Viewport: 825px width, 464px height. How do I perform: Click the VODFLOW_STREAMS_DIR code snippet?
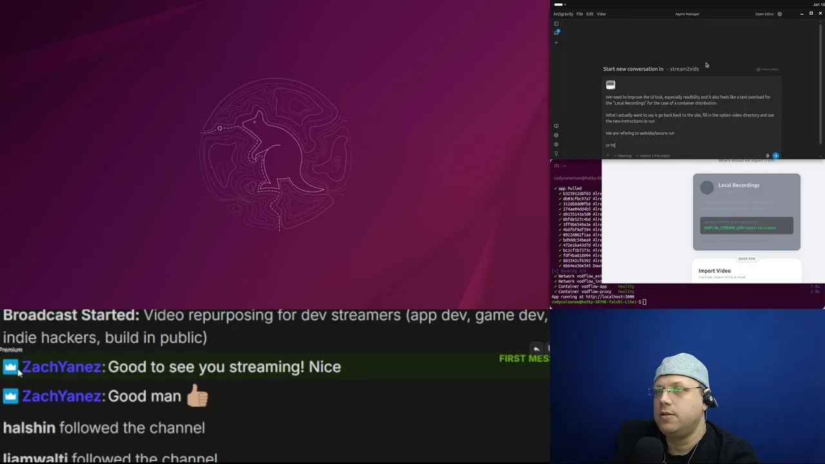point(746,225)
